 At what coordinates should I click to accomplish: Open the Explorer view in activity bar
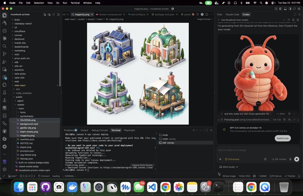(x=4, y=15)
